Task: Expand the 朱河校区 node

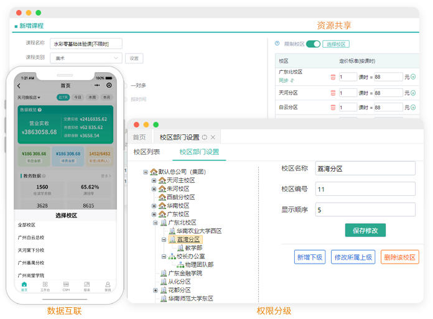Action: (154, 189)
